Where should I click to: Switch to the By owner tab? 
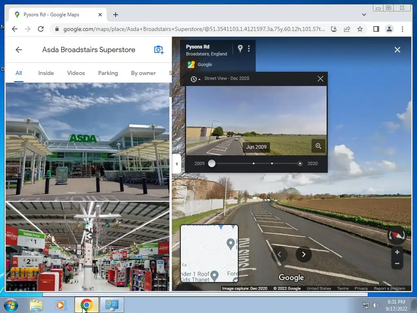point(143,73)
